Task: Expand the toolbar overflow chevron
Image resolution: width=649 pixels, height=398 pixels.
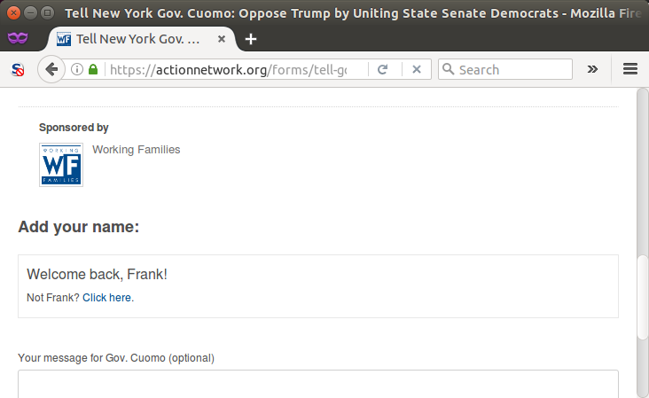Action: (592, 69)
